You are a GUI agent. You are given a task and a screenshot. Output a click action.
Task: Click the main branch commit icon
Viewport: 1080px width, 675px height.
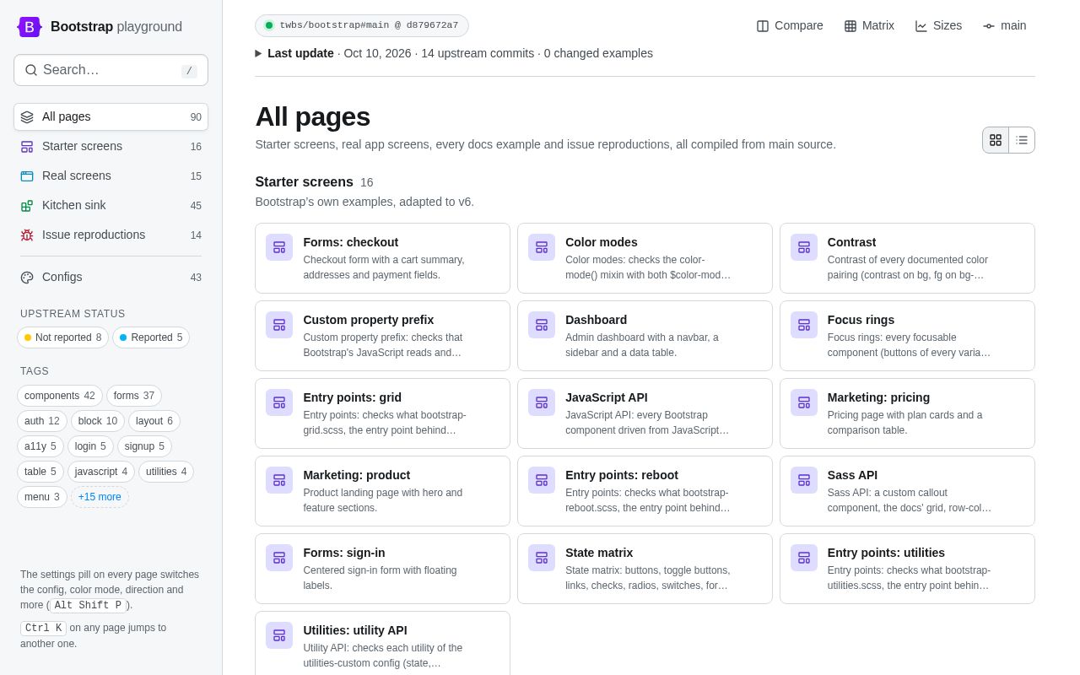(989, 26)
